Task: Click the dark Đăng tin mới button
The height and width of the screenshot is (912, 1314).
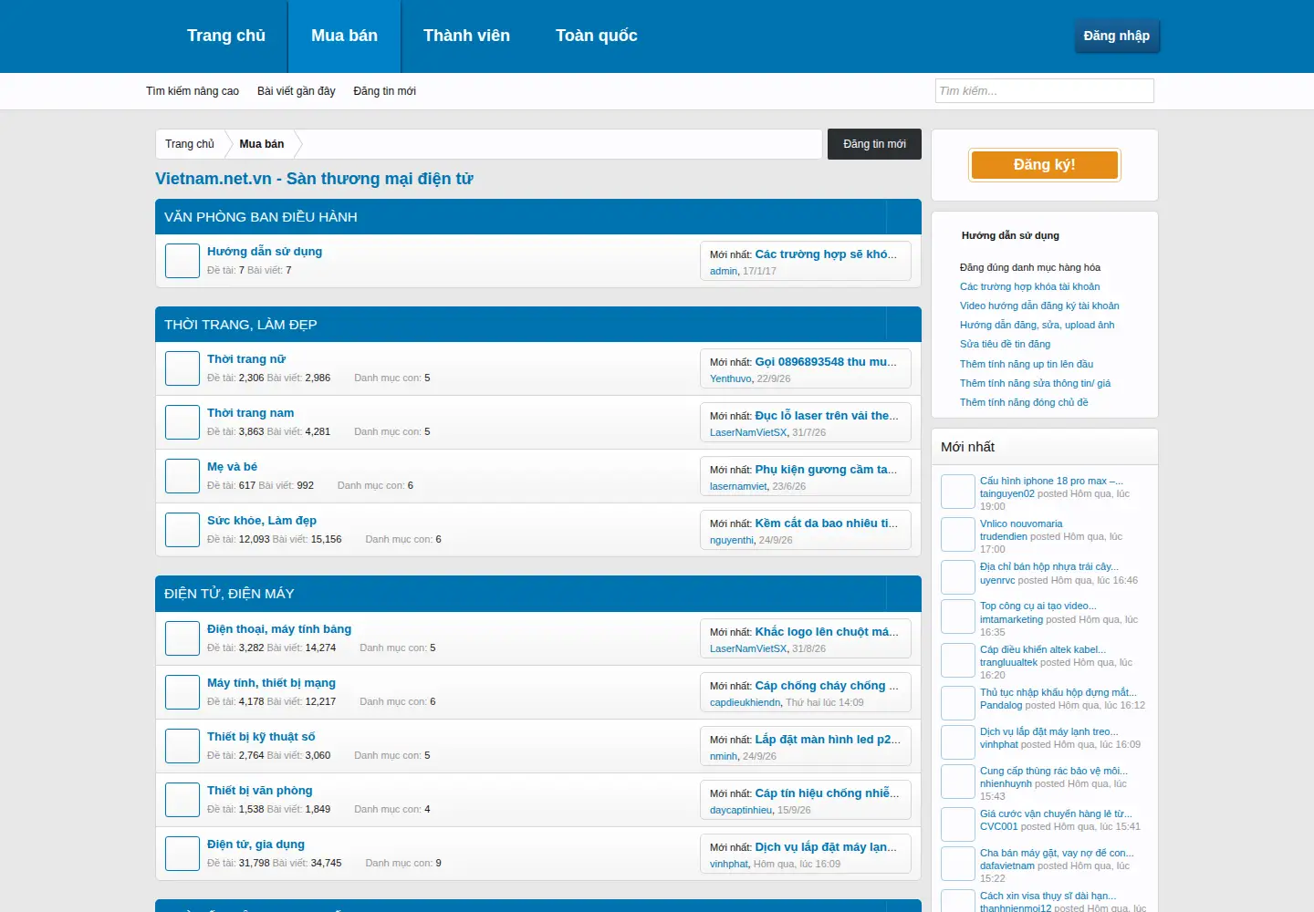Action: tap(874, 144)
